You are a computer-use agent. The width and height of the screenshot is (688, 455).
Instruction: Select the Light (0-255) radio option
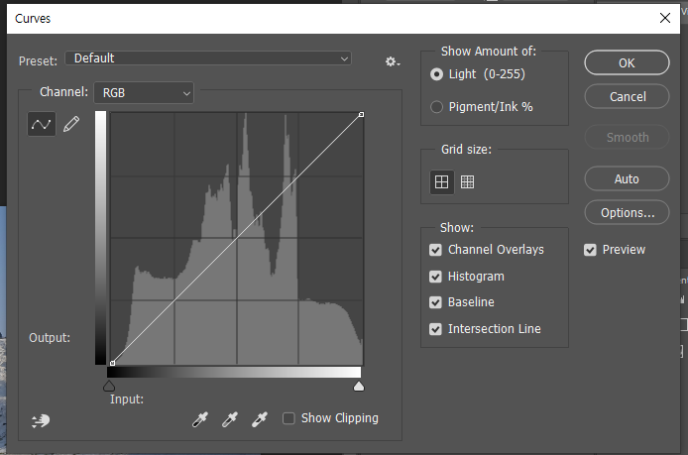[436, 74]
